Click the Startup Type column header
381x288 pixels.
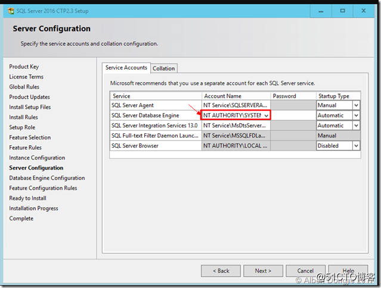338,96
